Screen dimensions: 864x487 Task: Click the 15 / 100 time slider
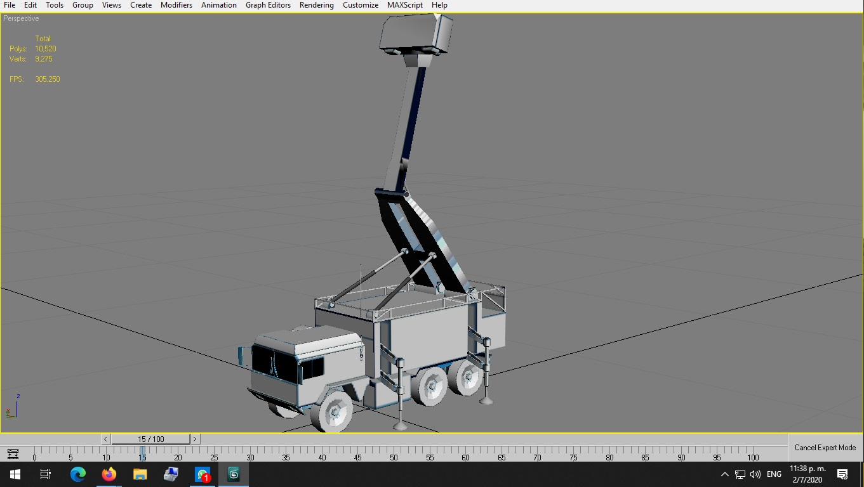point(151,439)
